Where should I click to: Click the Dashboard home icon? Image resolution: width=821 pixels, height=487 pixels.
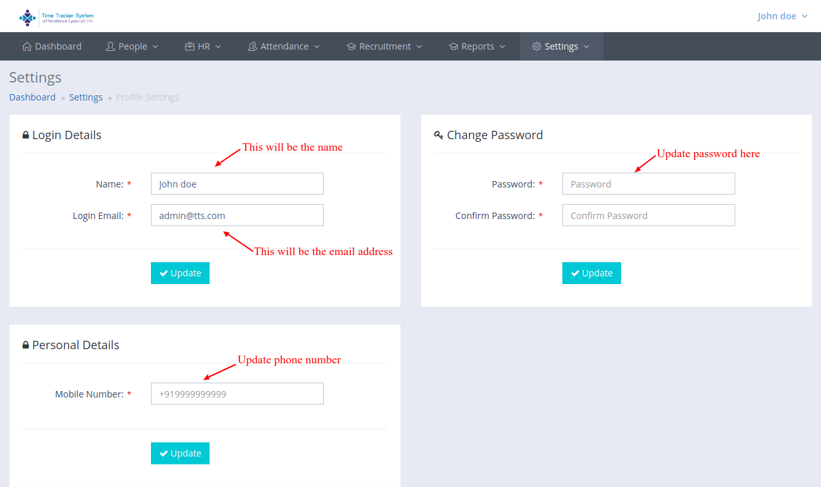(26, 46)
